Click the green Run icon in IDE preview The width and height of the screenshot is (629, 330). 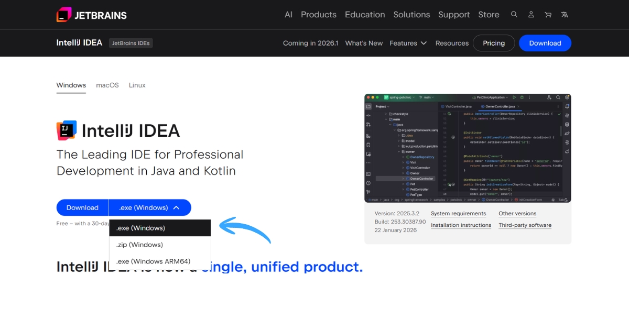coord(514,97)
